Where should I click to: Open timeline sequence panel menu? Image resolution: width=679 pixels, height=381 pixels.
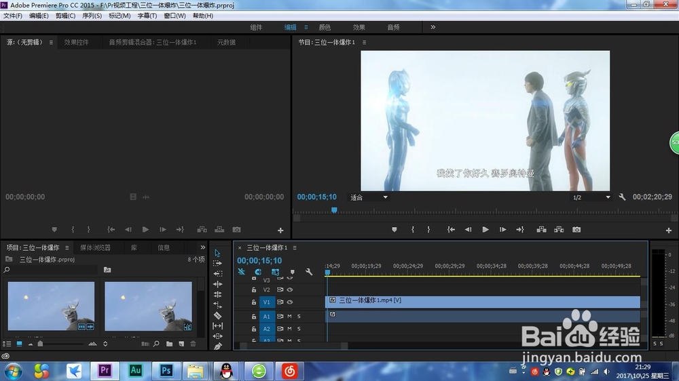coord(295,248)
